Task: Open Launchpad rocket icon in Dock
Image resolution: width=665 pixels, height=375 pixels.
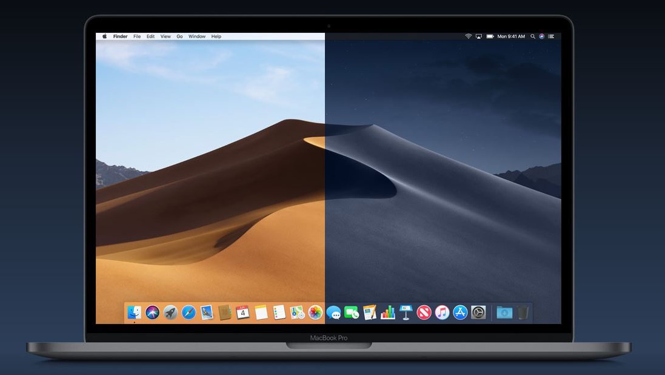Action: tap(170, 312)
